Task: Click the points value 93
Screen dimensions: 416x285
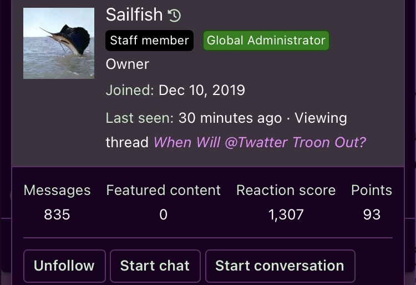Action: [x=372, y=214]
